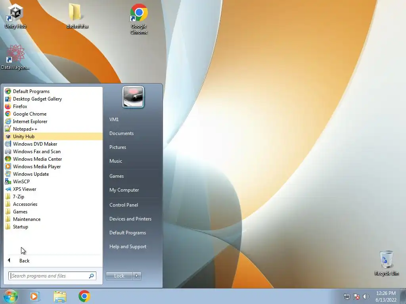Viewport: 406px width, 304px height.
Task: Expand the Maintenance folder
Action: coord(53,219)
